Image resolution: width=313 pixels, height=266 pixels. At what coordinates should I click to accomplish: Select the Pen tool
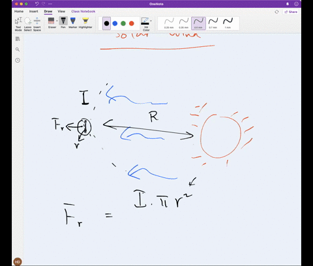pyautogui.click(x=63, y=23)
